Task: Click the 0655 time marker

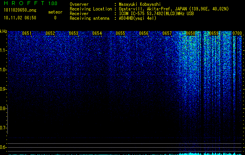Action: pyautogui.click(x=120, y=33)
